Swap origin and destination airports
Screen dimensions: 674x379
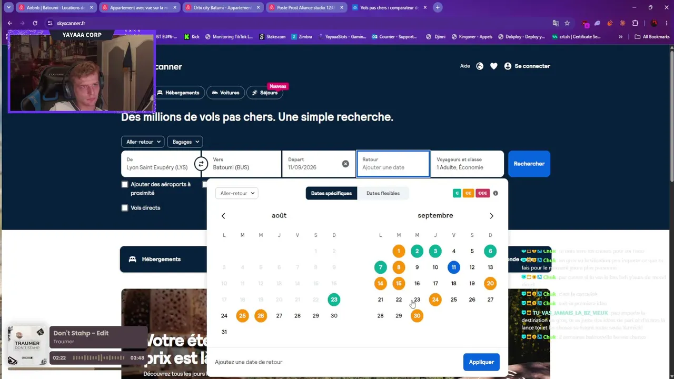(201, 164)
